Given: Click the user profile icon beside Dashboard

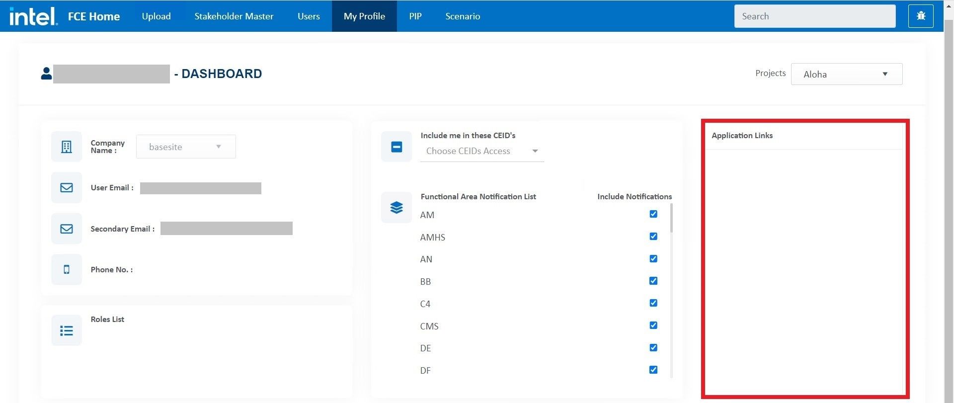Looking at the screenshot, I should [x=46, y=74].
